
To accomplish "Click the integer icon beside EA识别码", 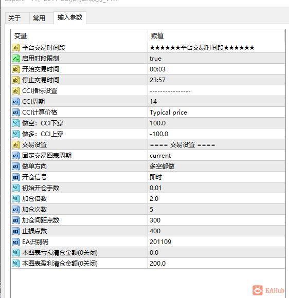I will (16, 242).
